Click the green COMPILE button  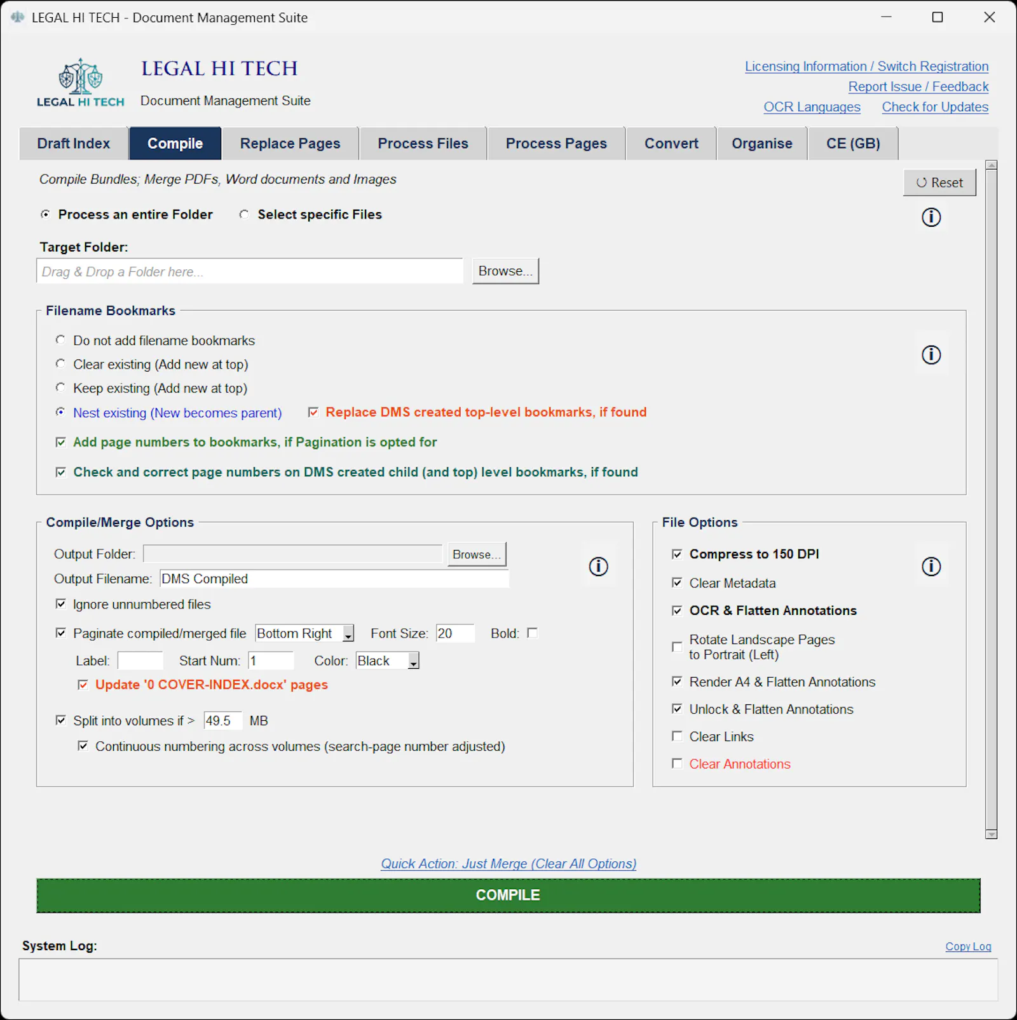(508, 896)
